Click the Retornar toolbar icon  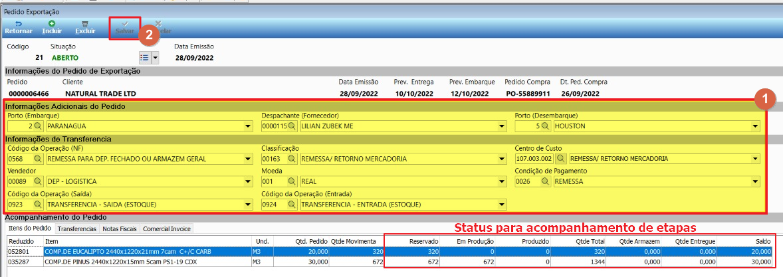tap(19, 27)
